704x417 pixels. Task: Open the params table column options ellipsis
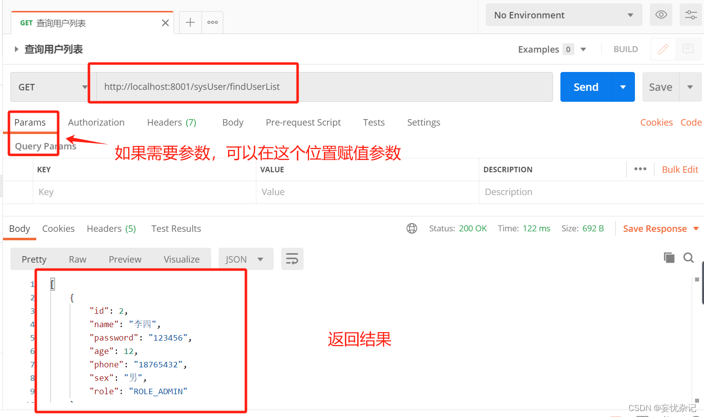click(x=640, y=169)
